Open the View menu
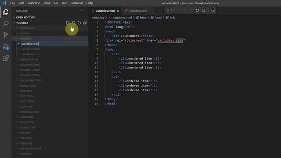 (x=47, y=3)
